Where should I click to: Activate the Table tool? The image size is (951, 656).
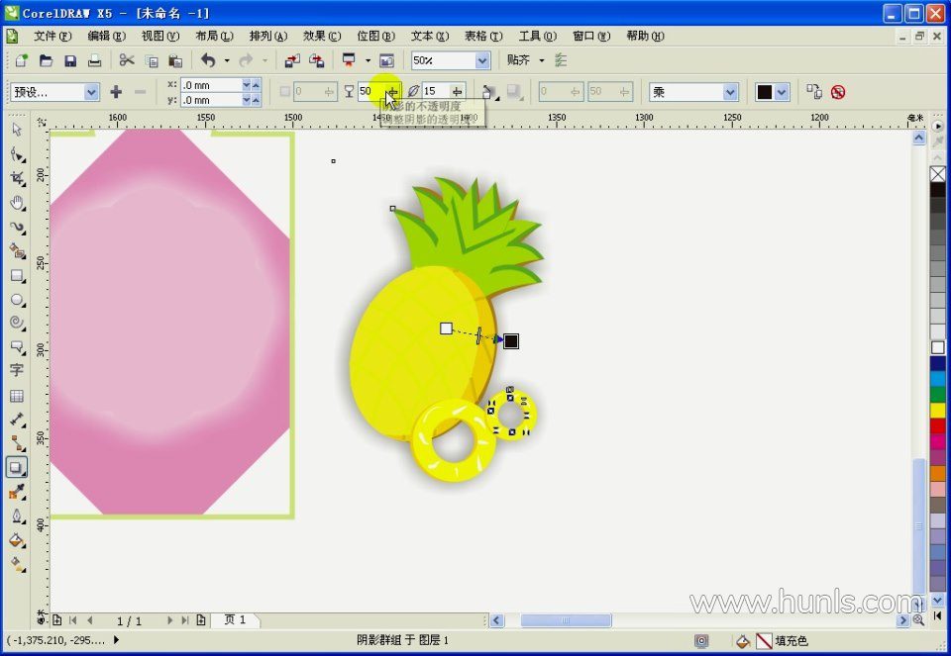point(17,396)
